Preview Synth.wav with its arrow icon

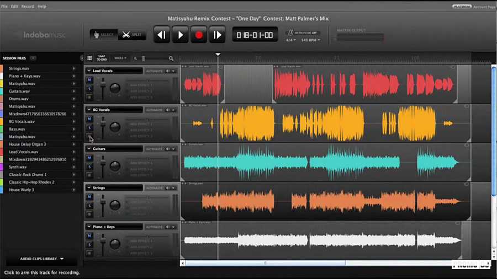point(74,167)
